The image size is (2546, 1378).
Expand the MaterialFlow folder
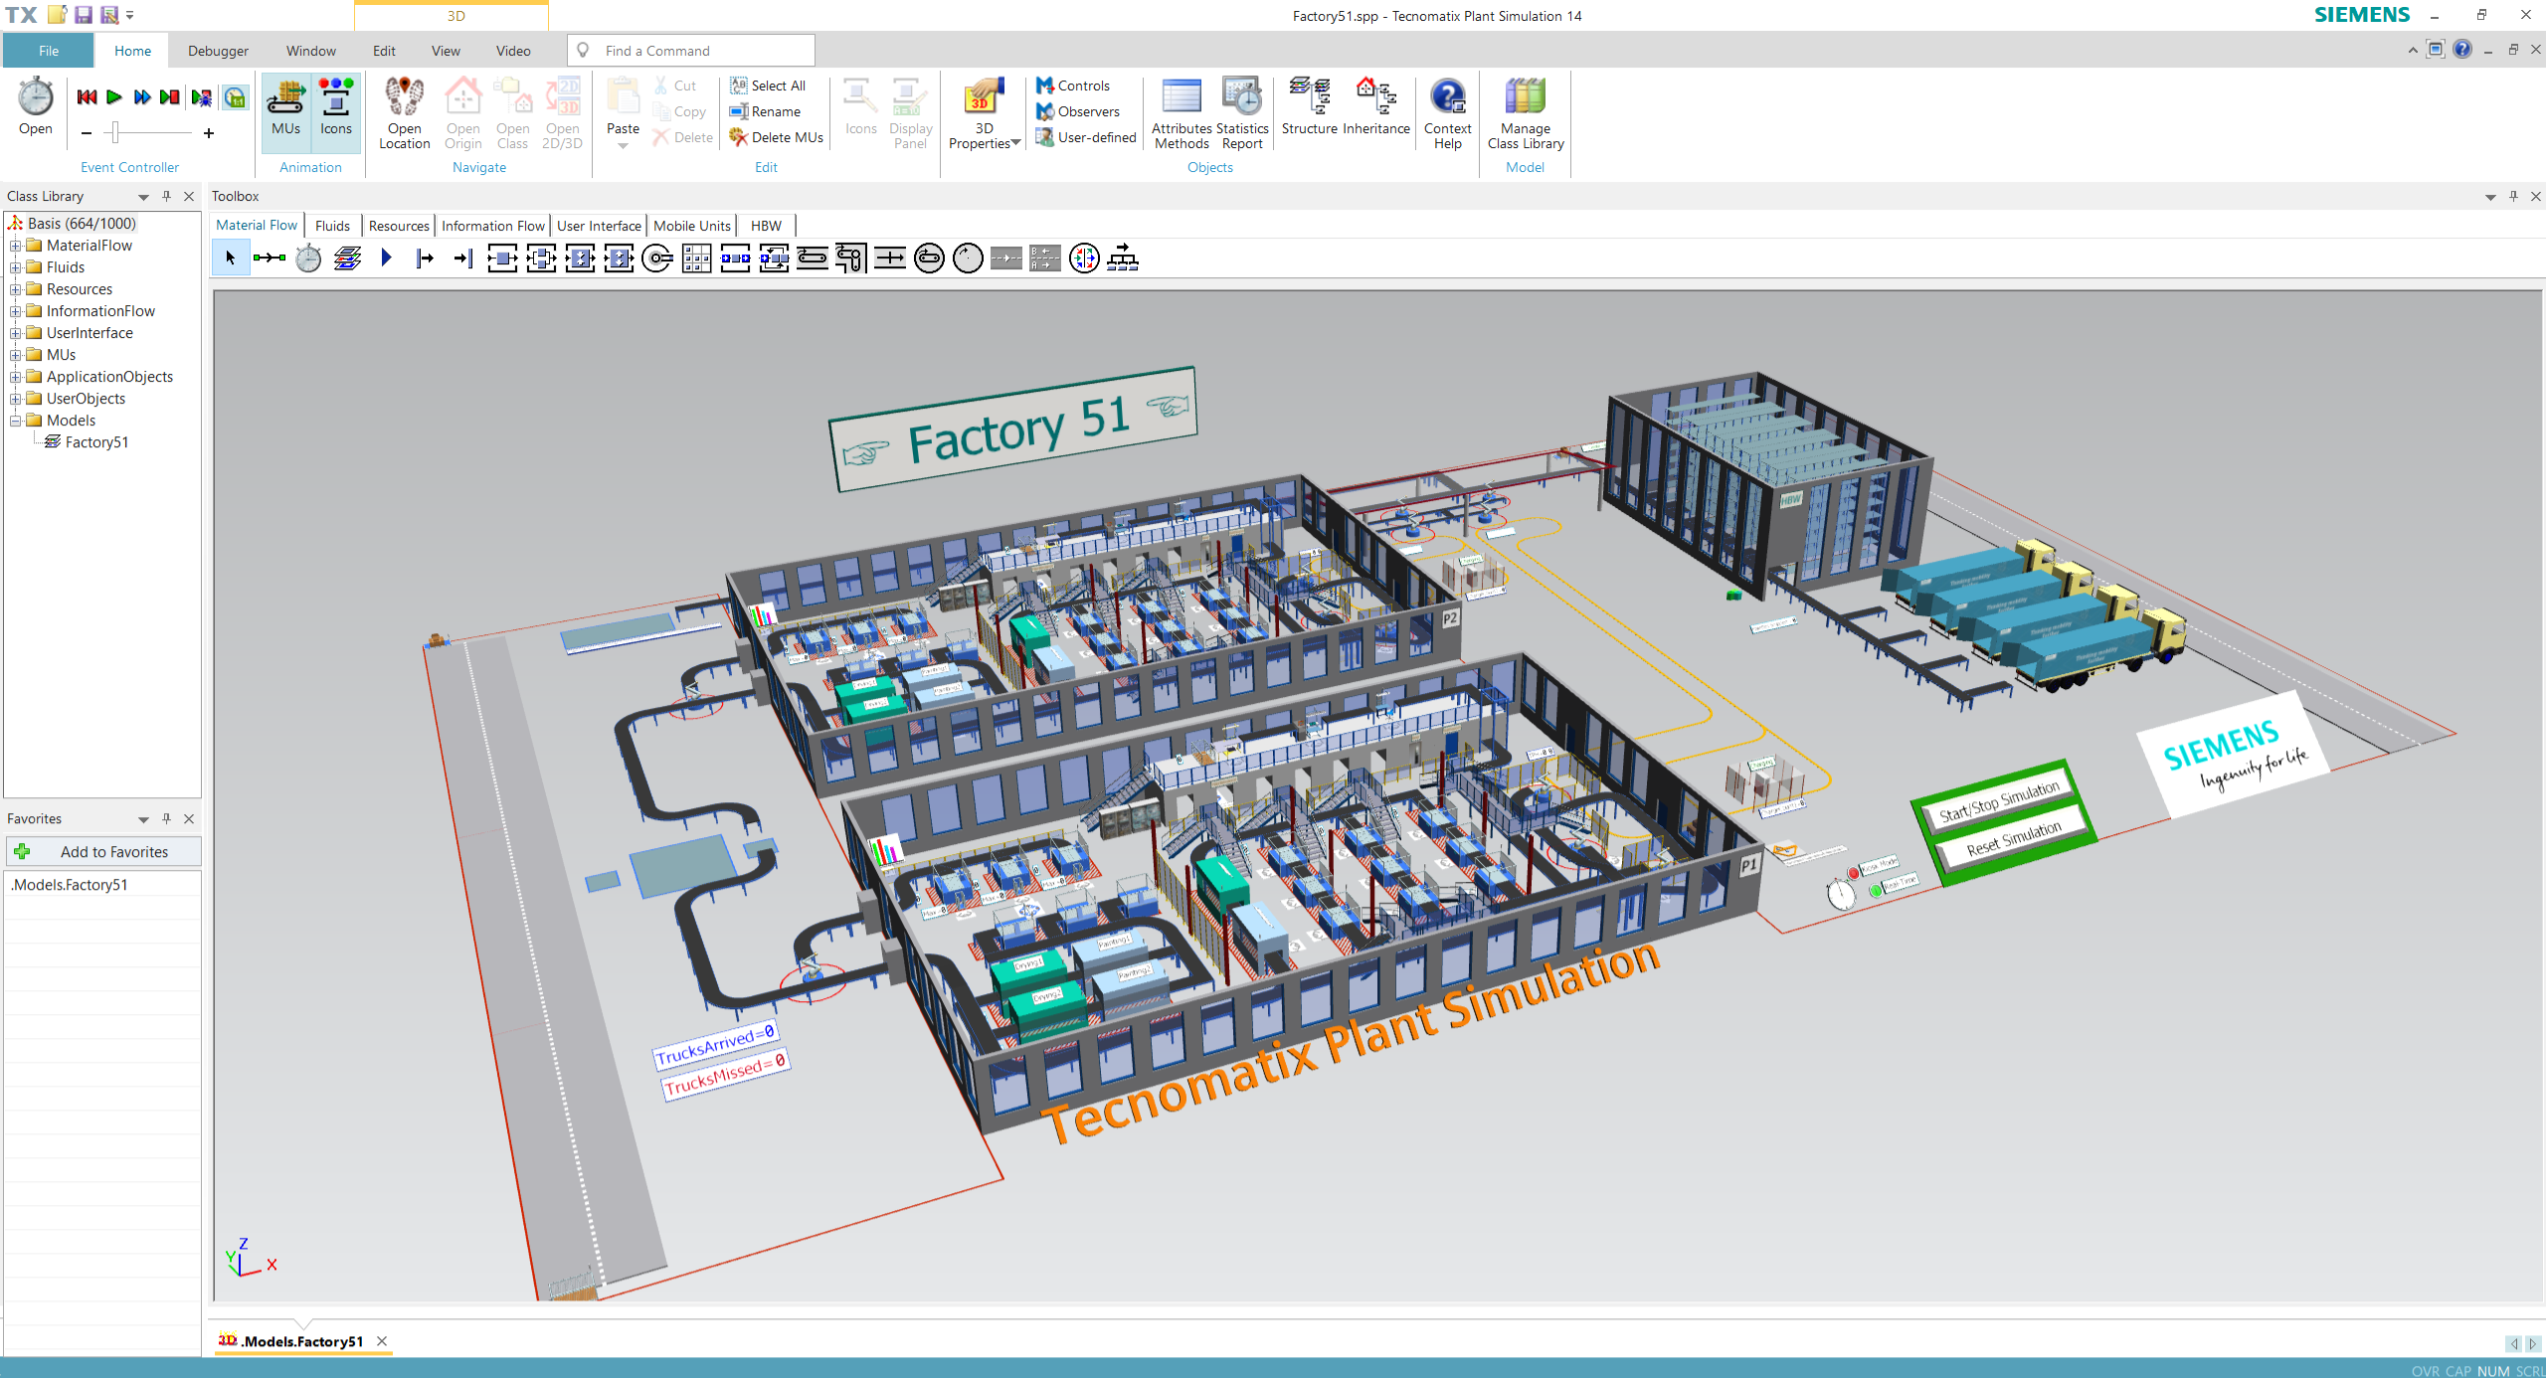[x=16, y=246]
